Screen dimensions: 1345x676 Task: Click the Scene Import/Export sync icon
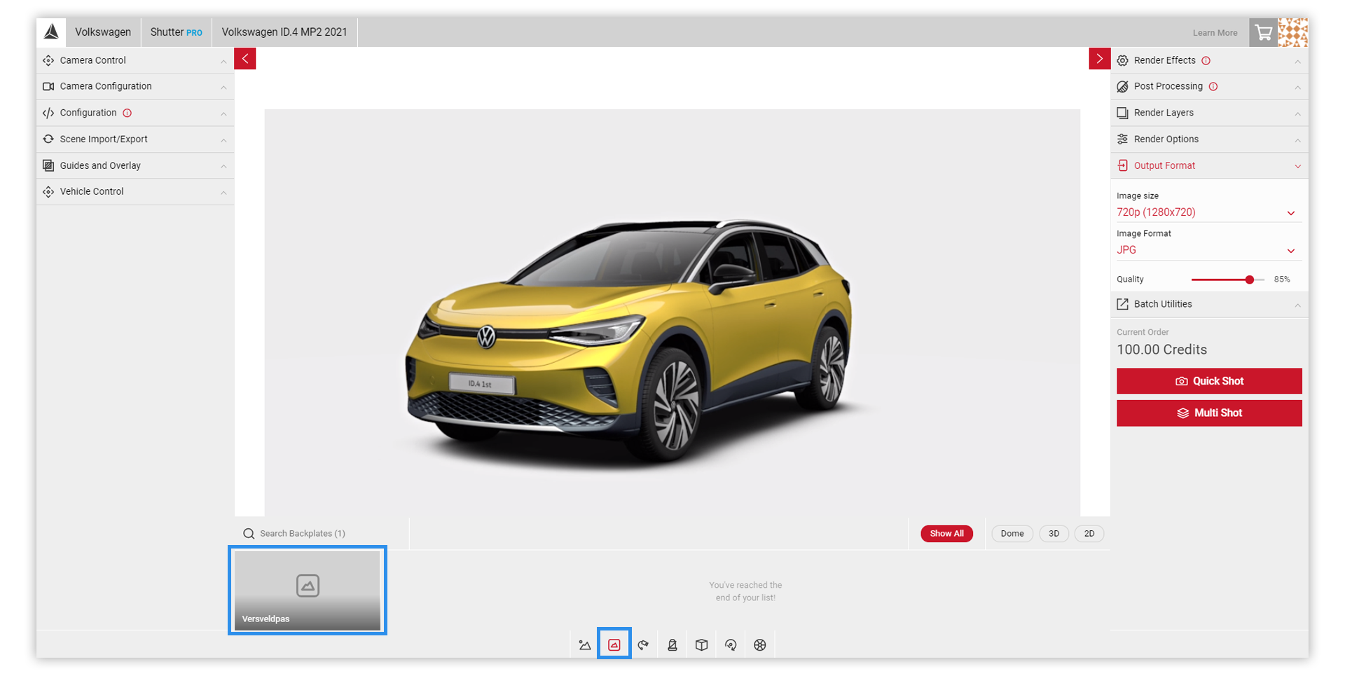click(x=48, y=139)
